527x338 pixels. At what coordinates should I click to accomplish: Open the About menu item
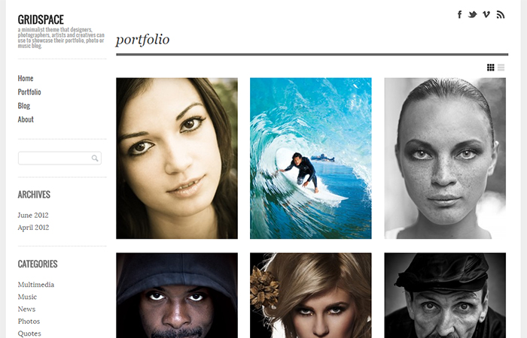point(26,119)
